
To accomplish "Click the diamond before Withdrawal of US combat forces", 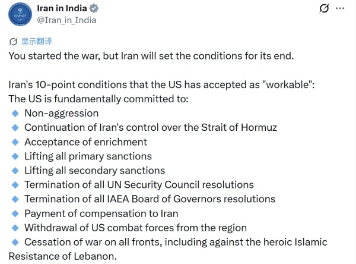I will tap(15, 228).
